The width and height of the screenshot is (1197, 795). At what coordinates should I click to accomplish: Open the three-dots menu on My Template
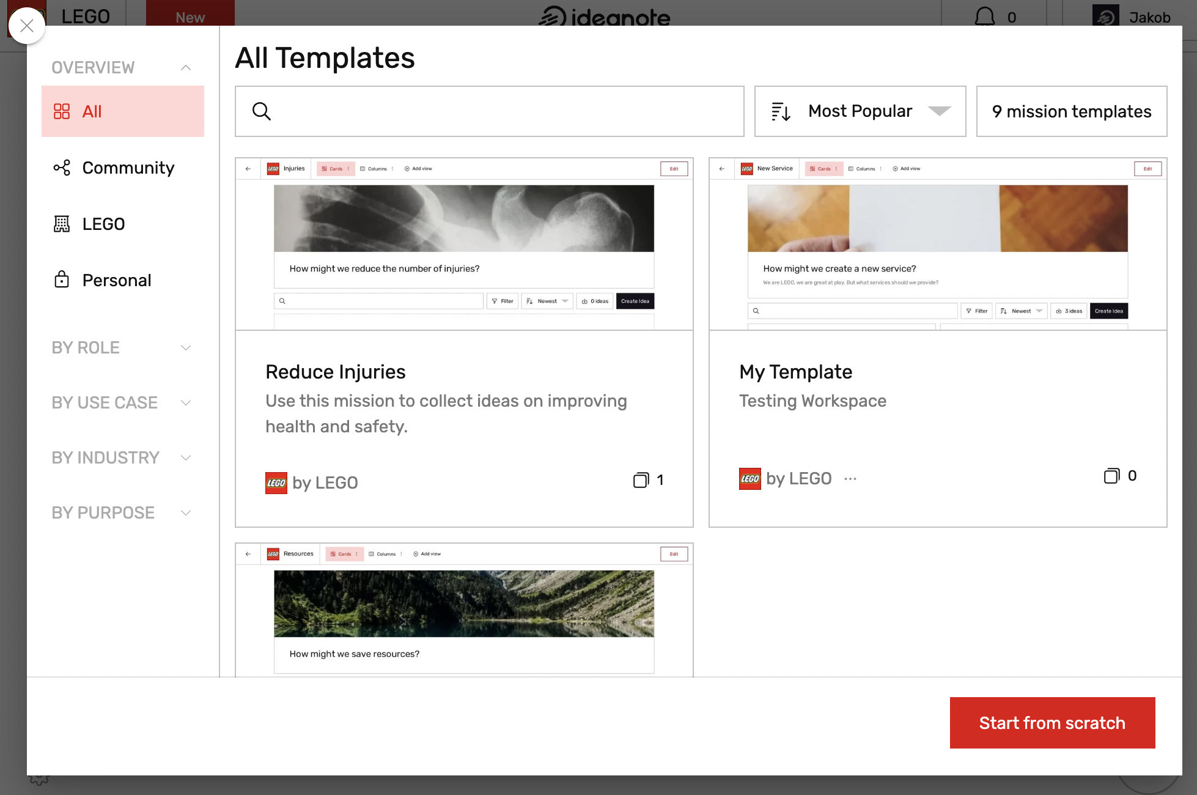850,479
